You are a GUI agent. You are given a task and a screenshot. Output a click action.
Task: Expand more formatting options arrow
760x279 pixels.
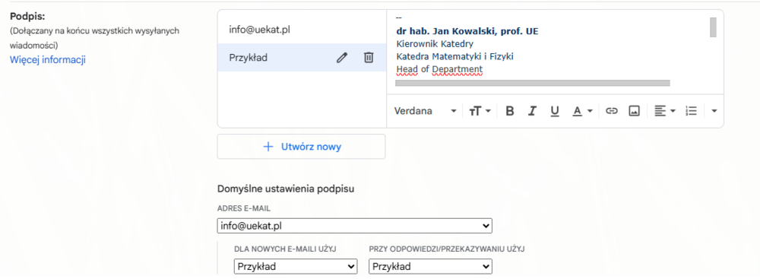tap(714, 111)
